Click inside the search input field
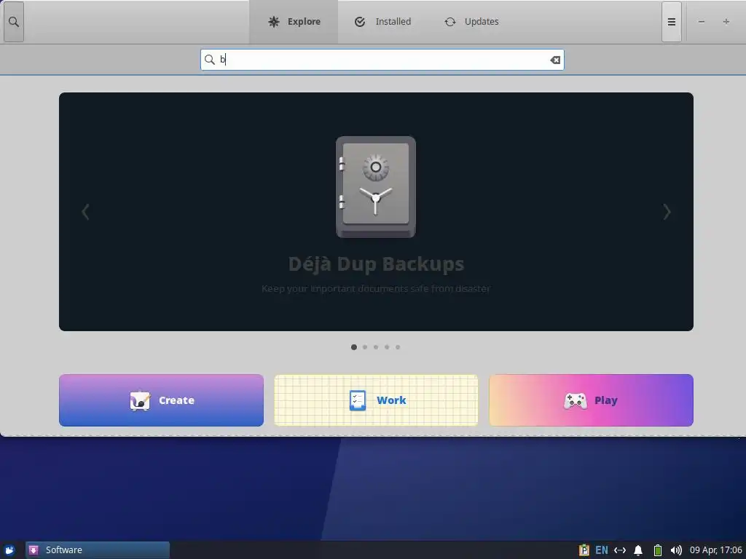The width and height of the screenshot is (746, 559). pos(382,60)
